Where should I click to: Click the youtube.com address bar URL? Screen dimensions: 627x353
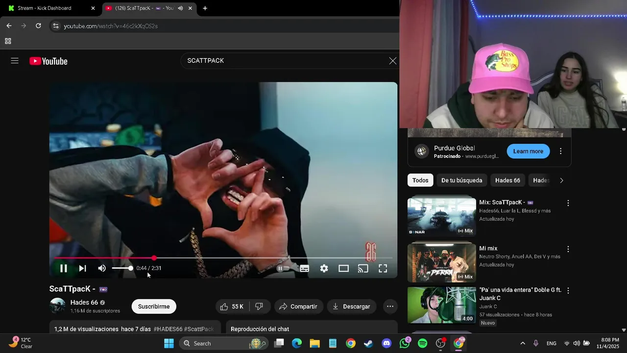pyautogui.click(x=111, y=26)
